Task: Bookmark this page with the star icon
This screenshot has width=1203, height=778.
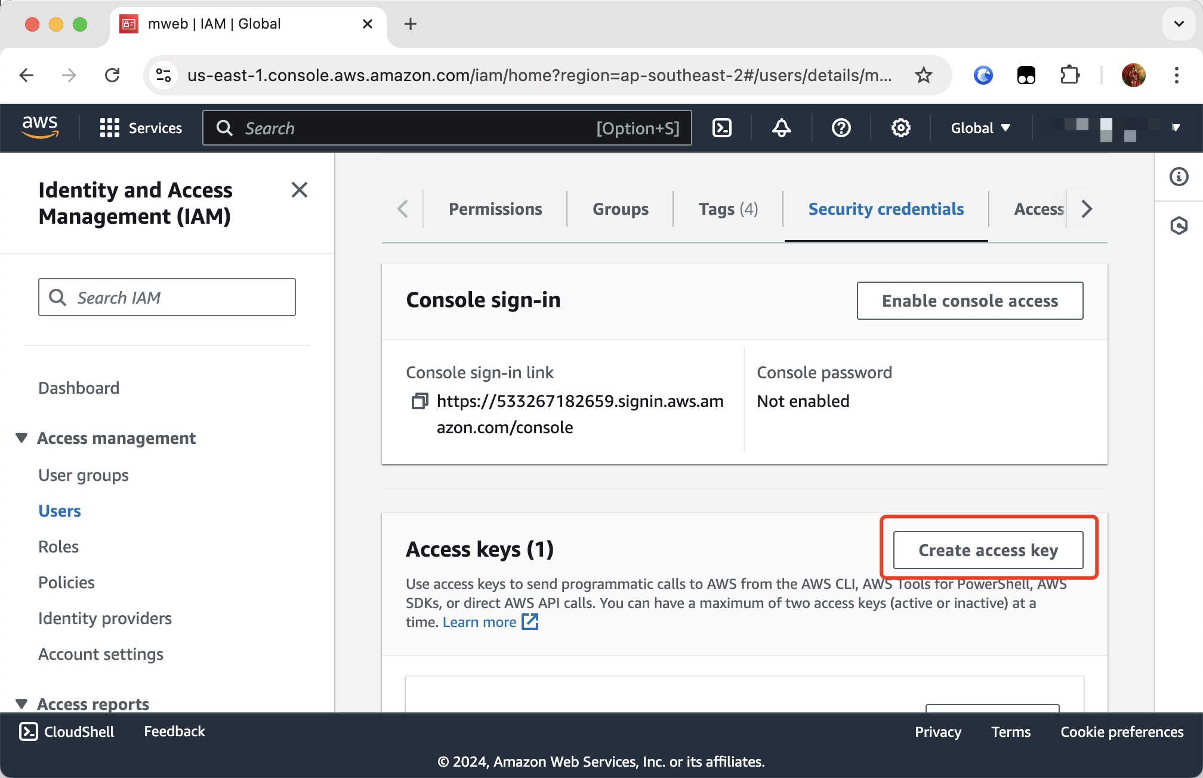Action: tap(924, 75)
